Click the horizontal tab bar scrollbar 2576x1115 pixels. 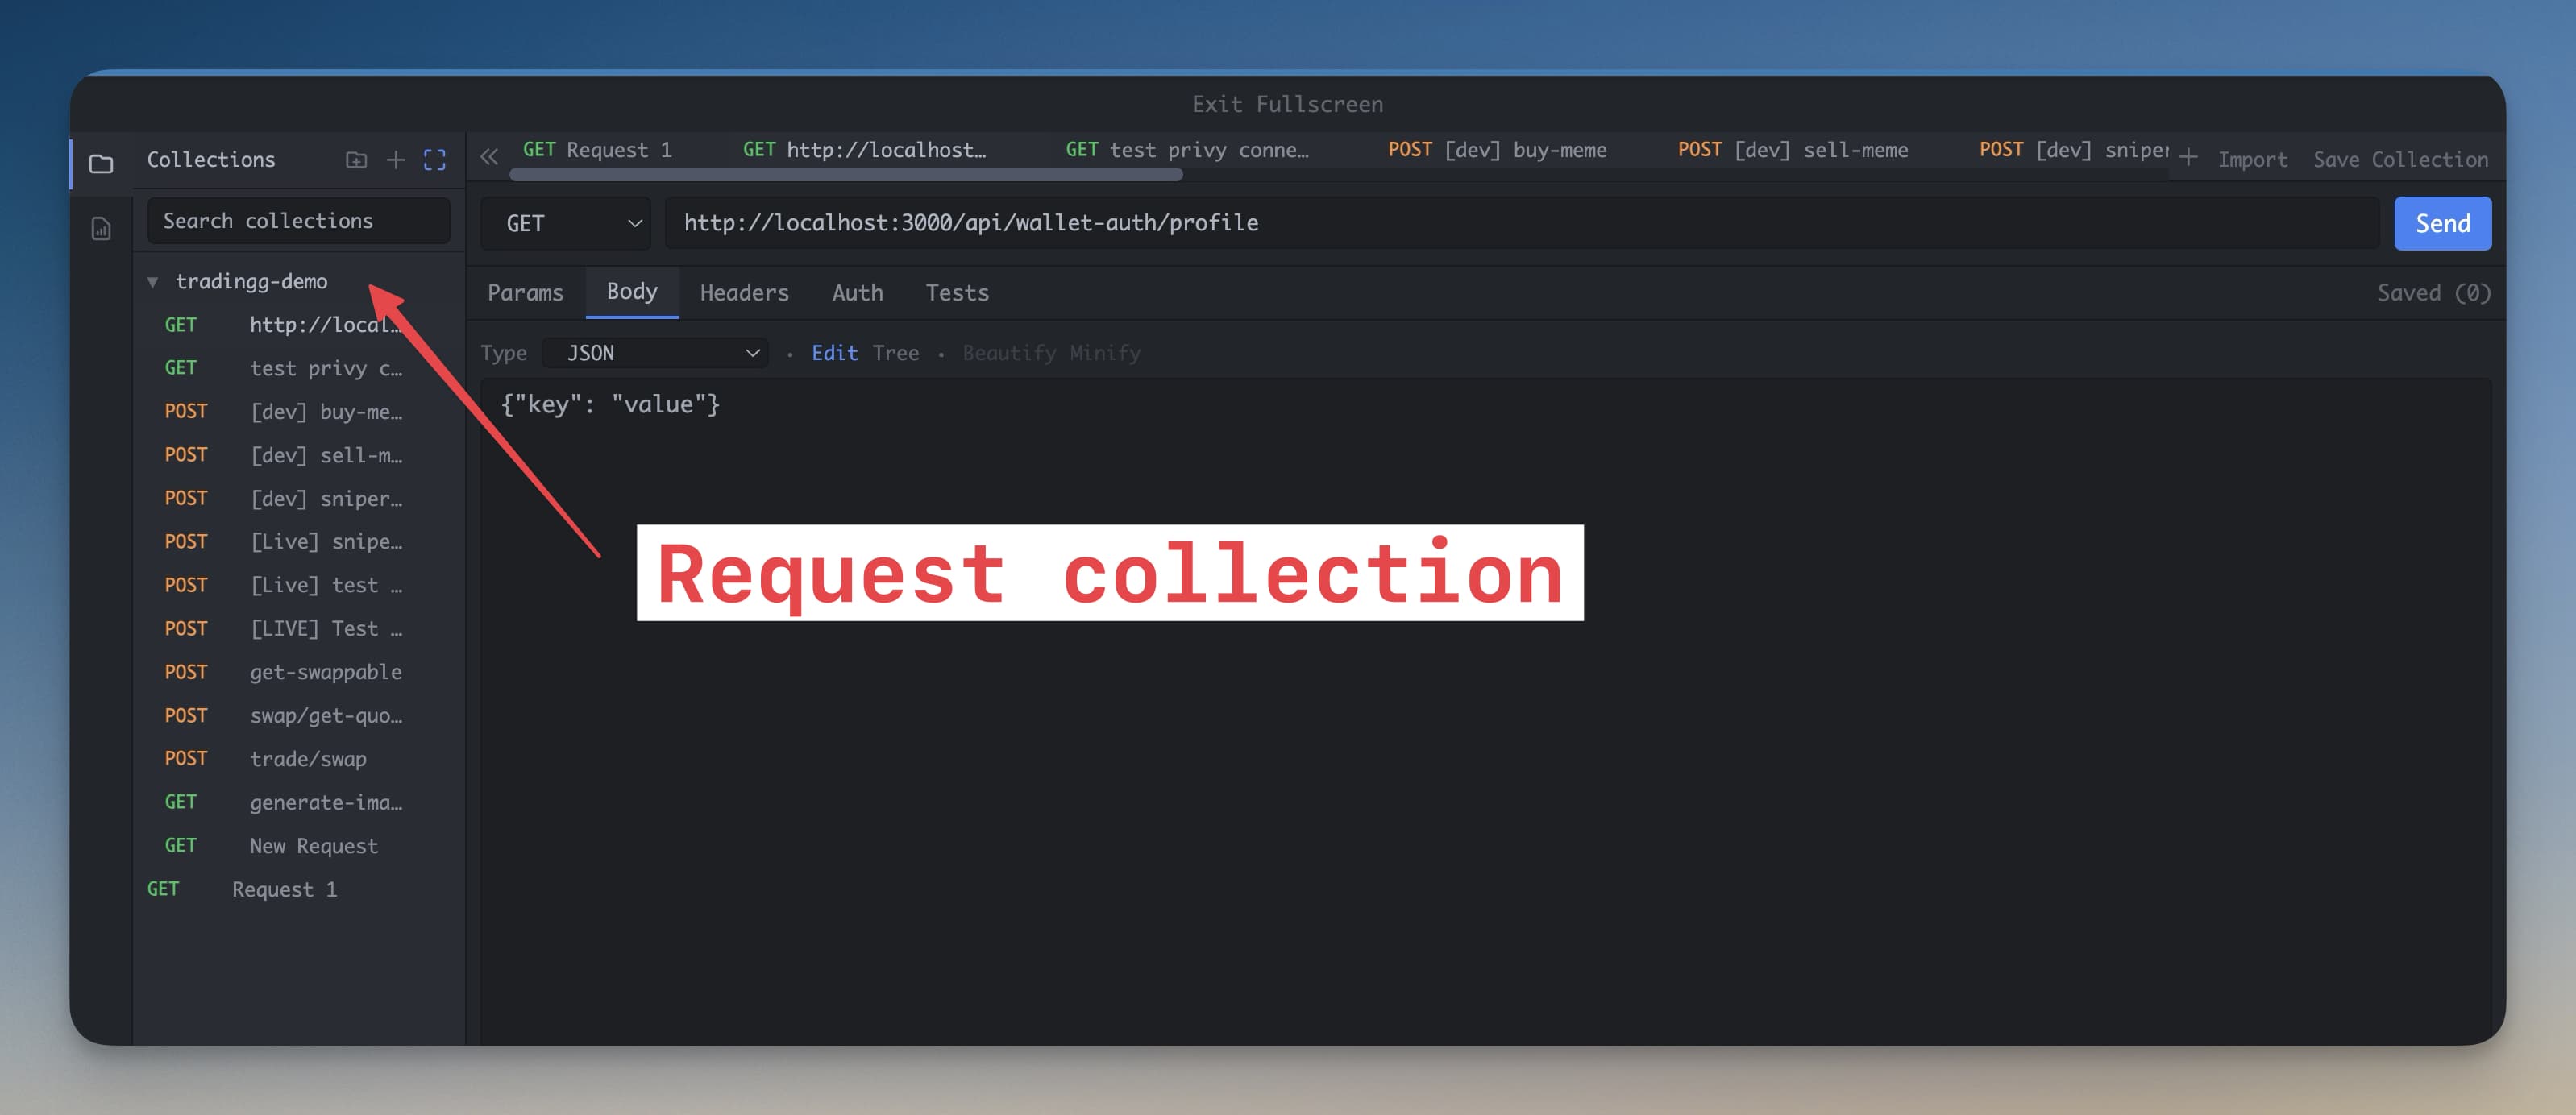coord(846,175)
